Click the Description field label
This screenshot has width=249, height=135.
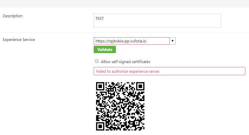point(13,16)
